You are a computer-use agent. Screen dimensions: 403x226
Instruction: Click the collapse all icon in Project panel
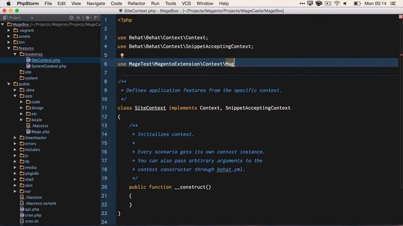click(x=78, y=18)
